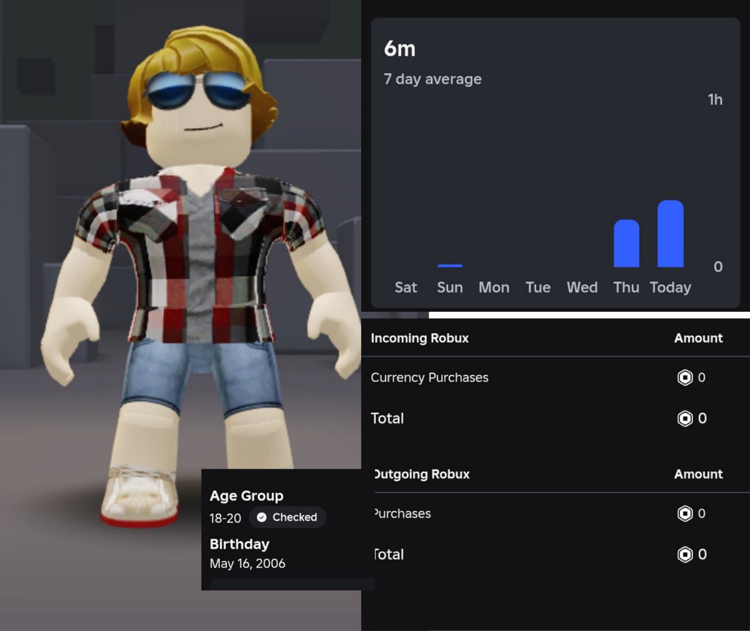750x631 pixels.
Task: Click the 18-20 age group value
Action: [225, 518]
